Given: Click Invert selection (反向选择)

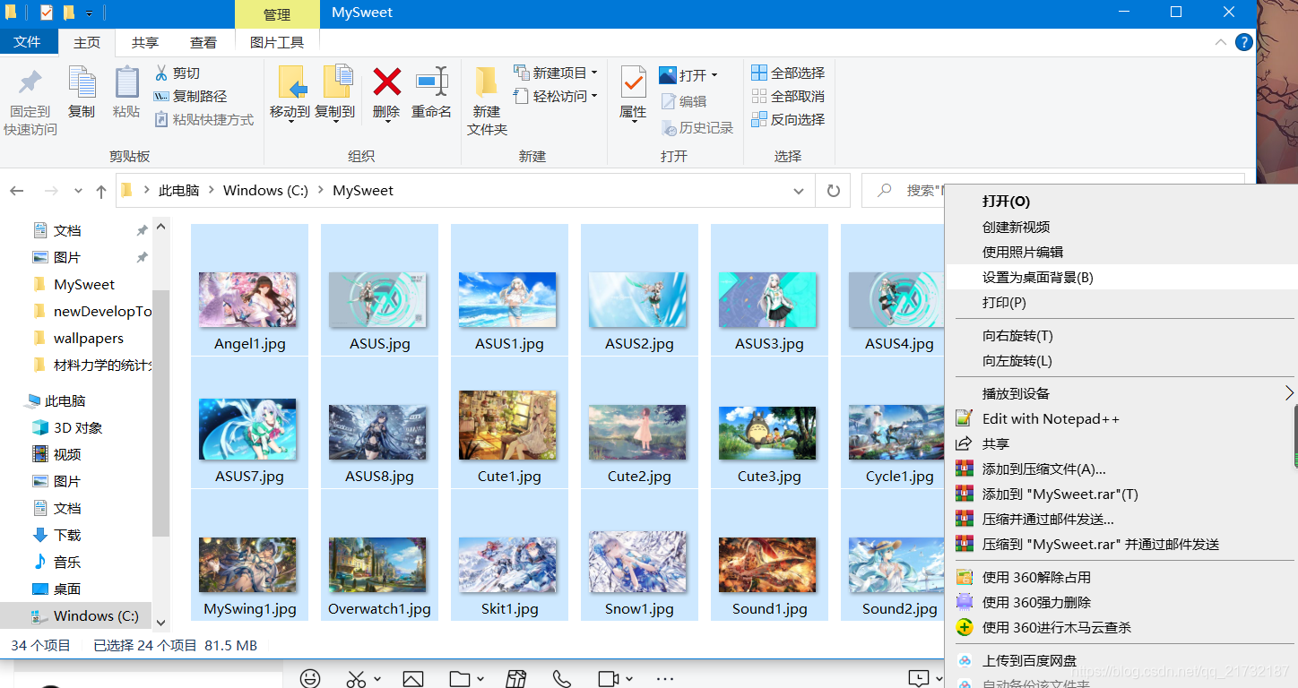Looking at the screenshot, I should 788,119.
